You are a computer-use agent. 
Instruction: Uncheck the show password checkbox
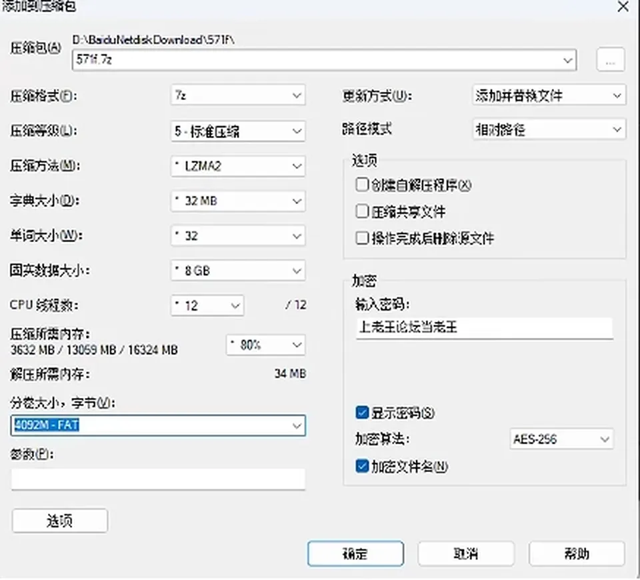tap(362, 413)
